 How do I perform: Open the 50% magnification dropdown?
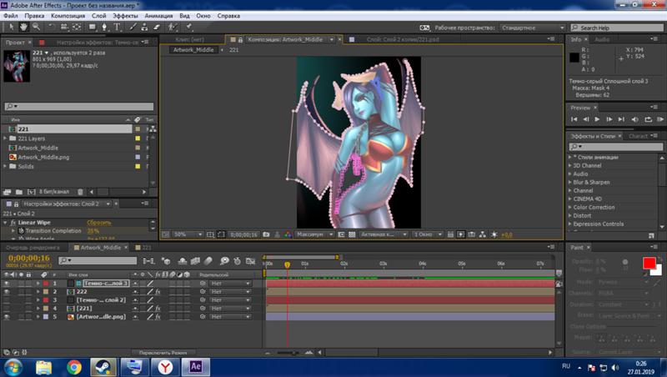[188, 234]
